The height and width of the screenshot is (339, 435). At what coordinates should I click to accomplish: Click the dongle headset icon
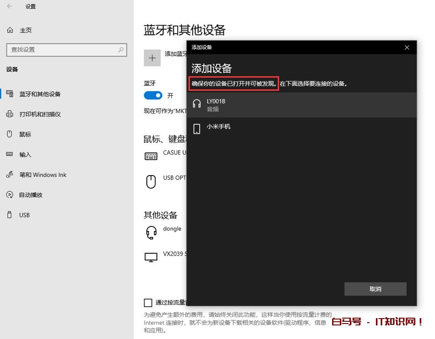coord(151,232)
